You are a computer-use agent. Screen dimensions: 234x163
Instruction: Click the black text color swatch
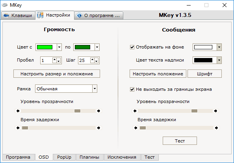click(203, 60)
